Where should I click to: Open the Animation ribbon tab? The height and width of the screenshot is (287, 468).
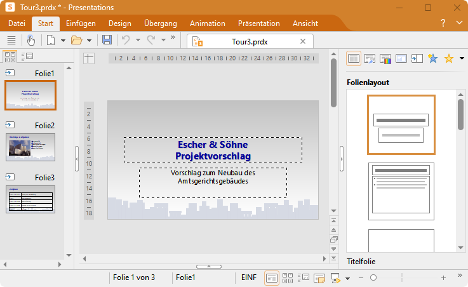(x=208, y=23)
